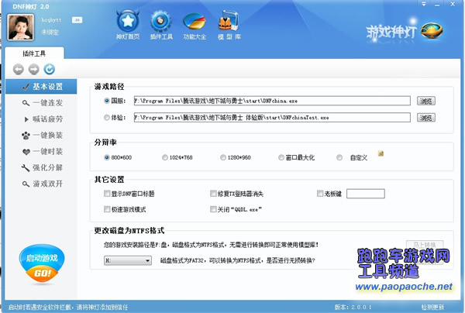Open the 功能大全 pie chart icon
Viewport: 465px width, 313px height.
(195, 22)
